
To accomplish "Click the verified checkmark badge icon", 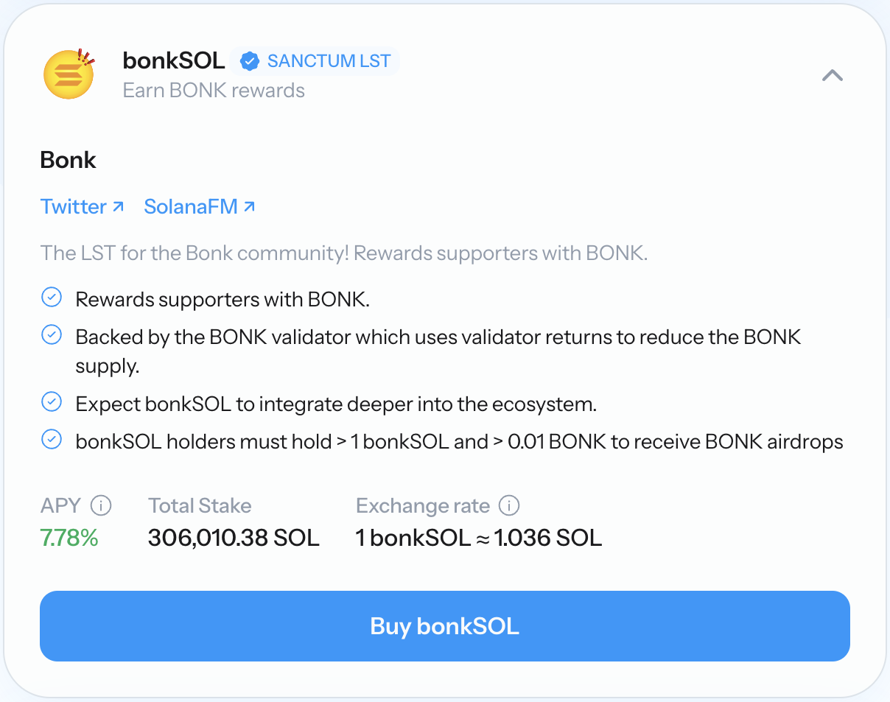I will tap(250, 61).
